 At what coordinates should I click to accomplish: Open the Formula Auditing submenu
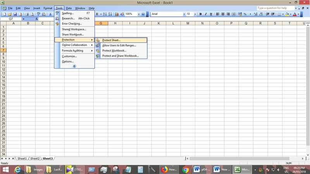coord(74,51)
